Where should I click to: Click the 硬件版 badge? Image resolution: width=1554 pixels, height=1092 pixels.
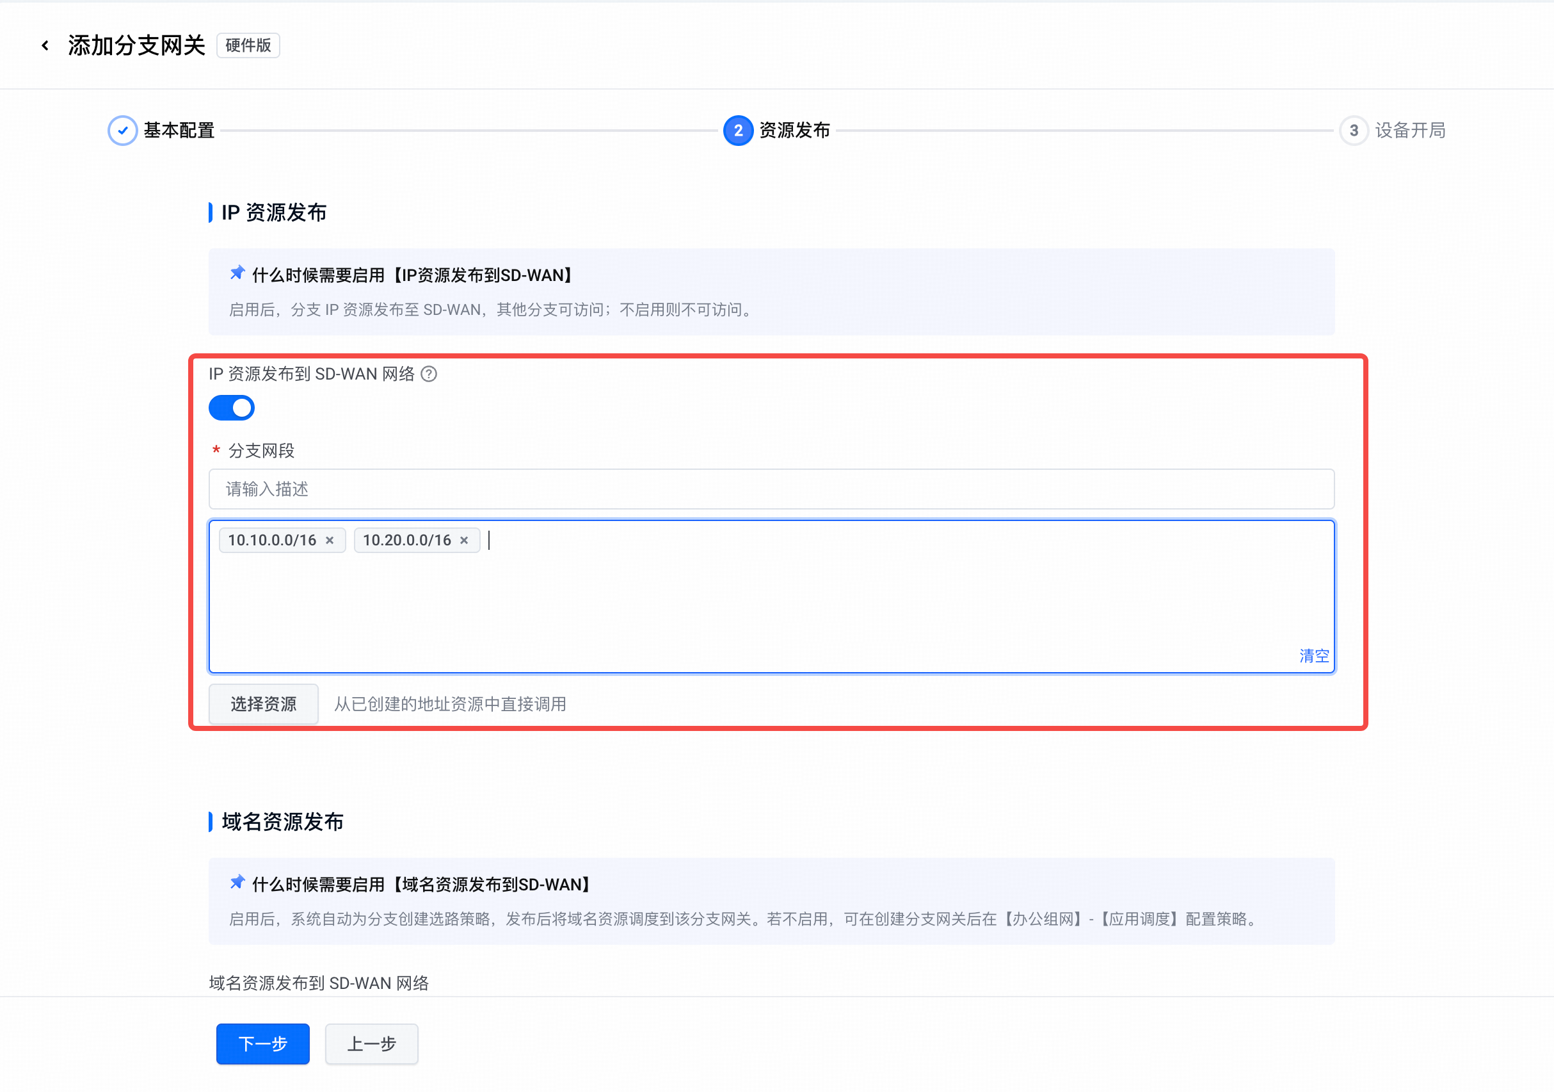[248, 45]
